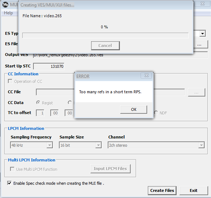Toggle Use Multi LPCM function checkbox

click(x=12, y=169)
